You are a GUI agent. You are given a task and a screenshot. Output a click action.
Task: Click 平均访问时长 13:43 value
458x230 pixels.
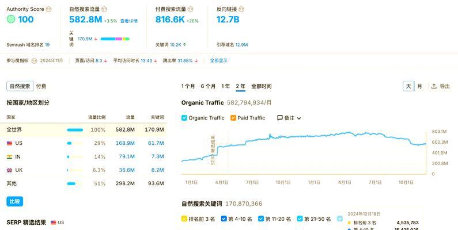tap(146, 60)
